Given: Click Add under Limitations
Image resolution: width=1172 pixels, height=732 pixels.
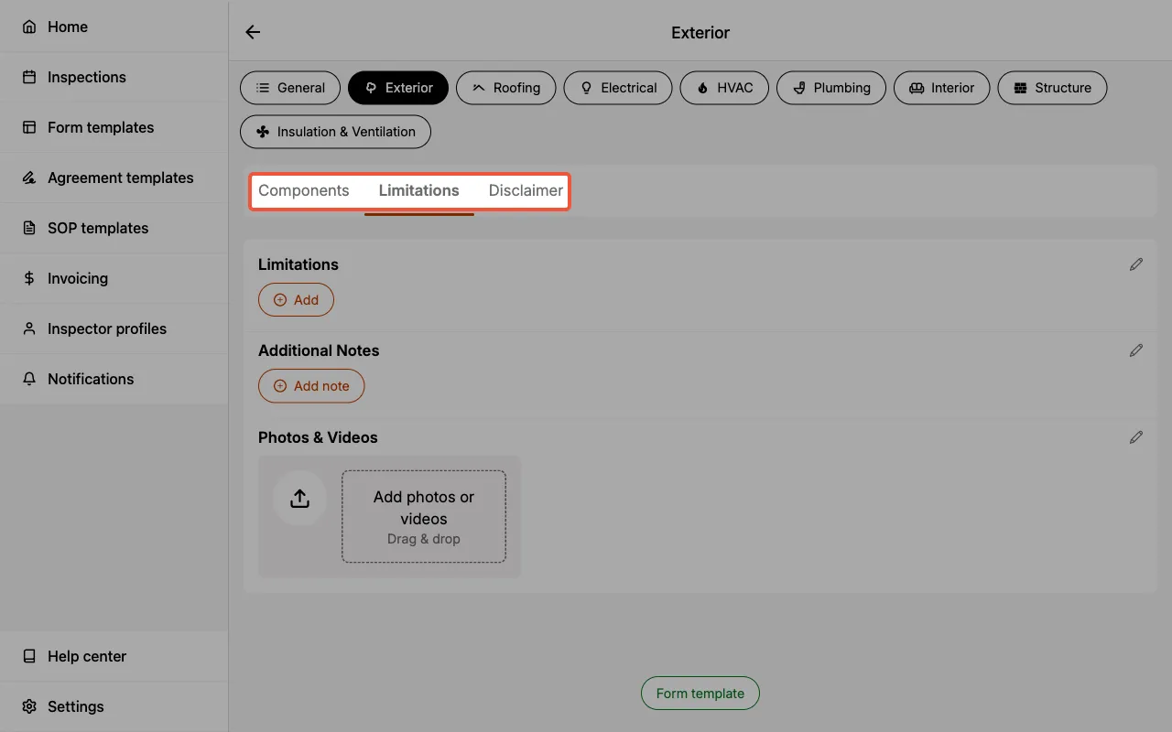Looking at the screenshot, I should (x=296, y=299).
